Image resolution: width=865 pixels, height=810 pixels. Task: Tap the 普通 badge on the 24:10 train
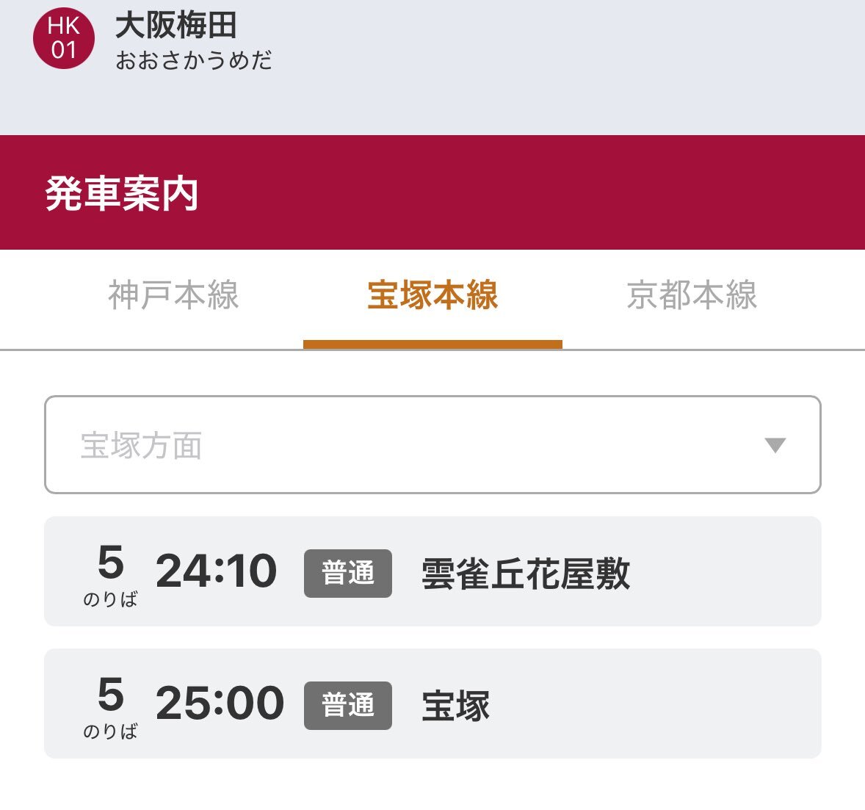pyautogui.click(x=348, y=574)
